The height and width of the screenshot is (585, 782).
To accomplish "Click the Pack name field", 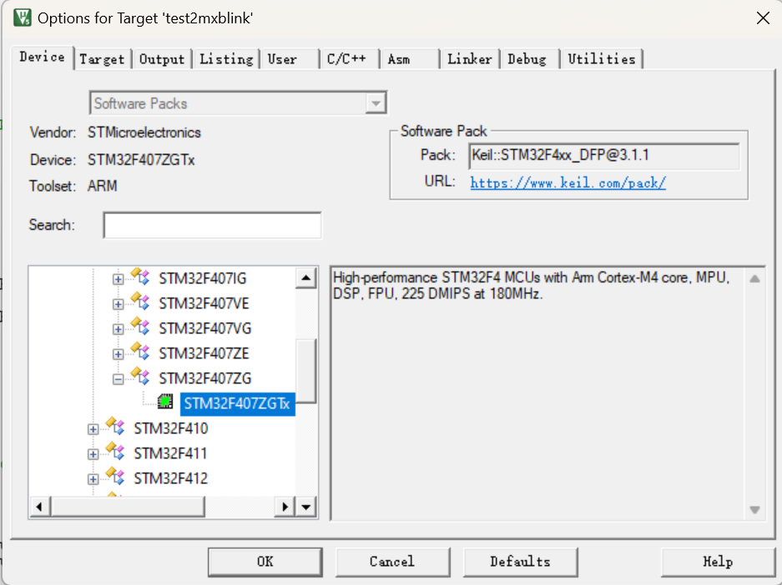I will (x=604, y=156).
